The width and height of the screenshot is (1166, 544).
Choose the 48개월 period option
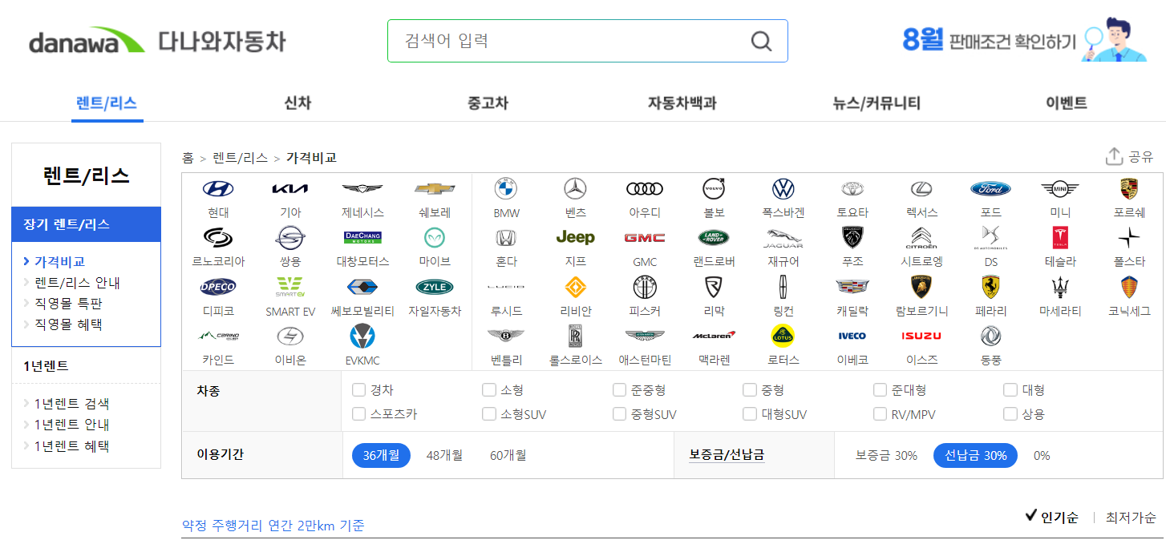[444, 455]
